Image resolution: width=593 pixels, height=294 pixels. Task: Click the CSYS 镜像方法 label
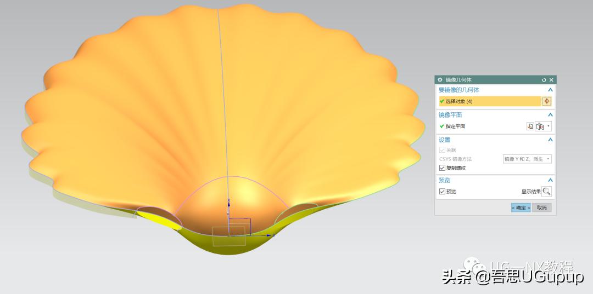(455, 159)
